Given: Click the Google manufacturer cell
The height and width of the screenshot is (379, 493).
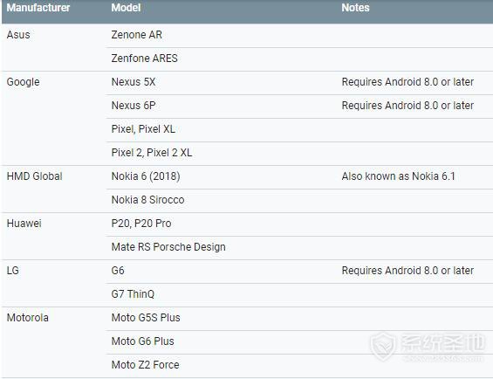Looking at the screenshot, I should coord(23,82).
